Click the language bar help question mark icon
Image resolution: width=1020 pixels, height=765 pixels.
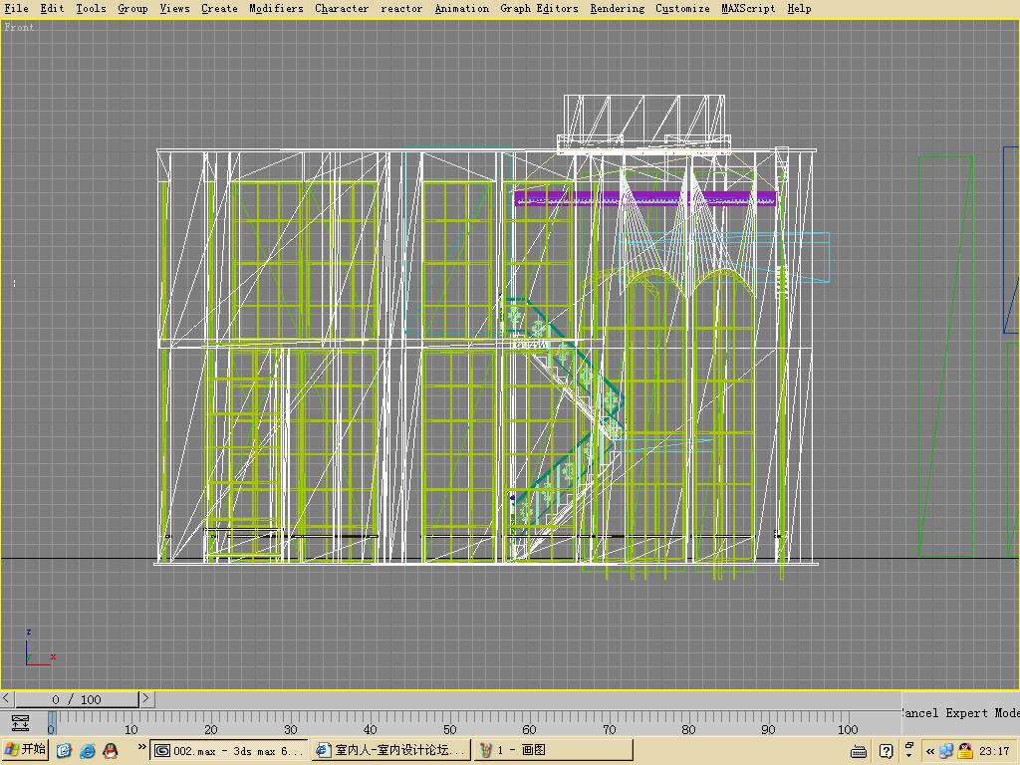point(886,751)
